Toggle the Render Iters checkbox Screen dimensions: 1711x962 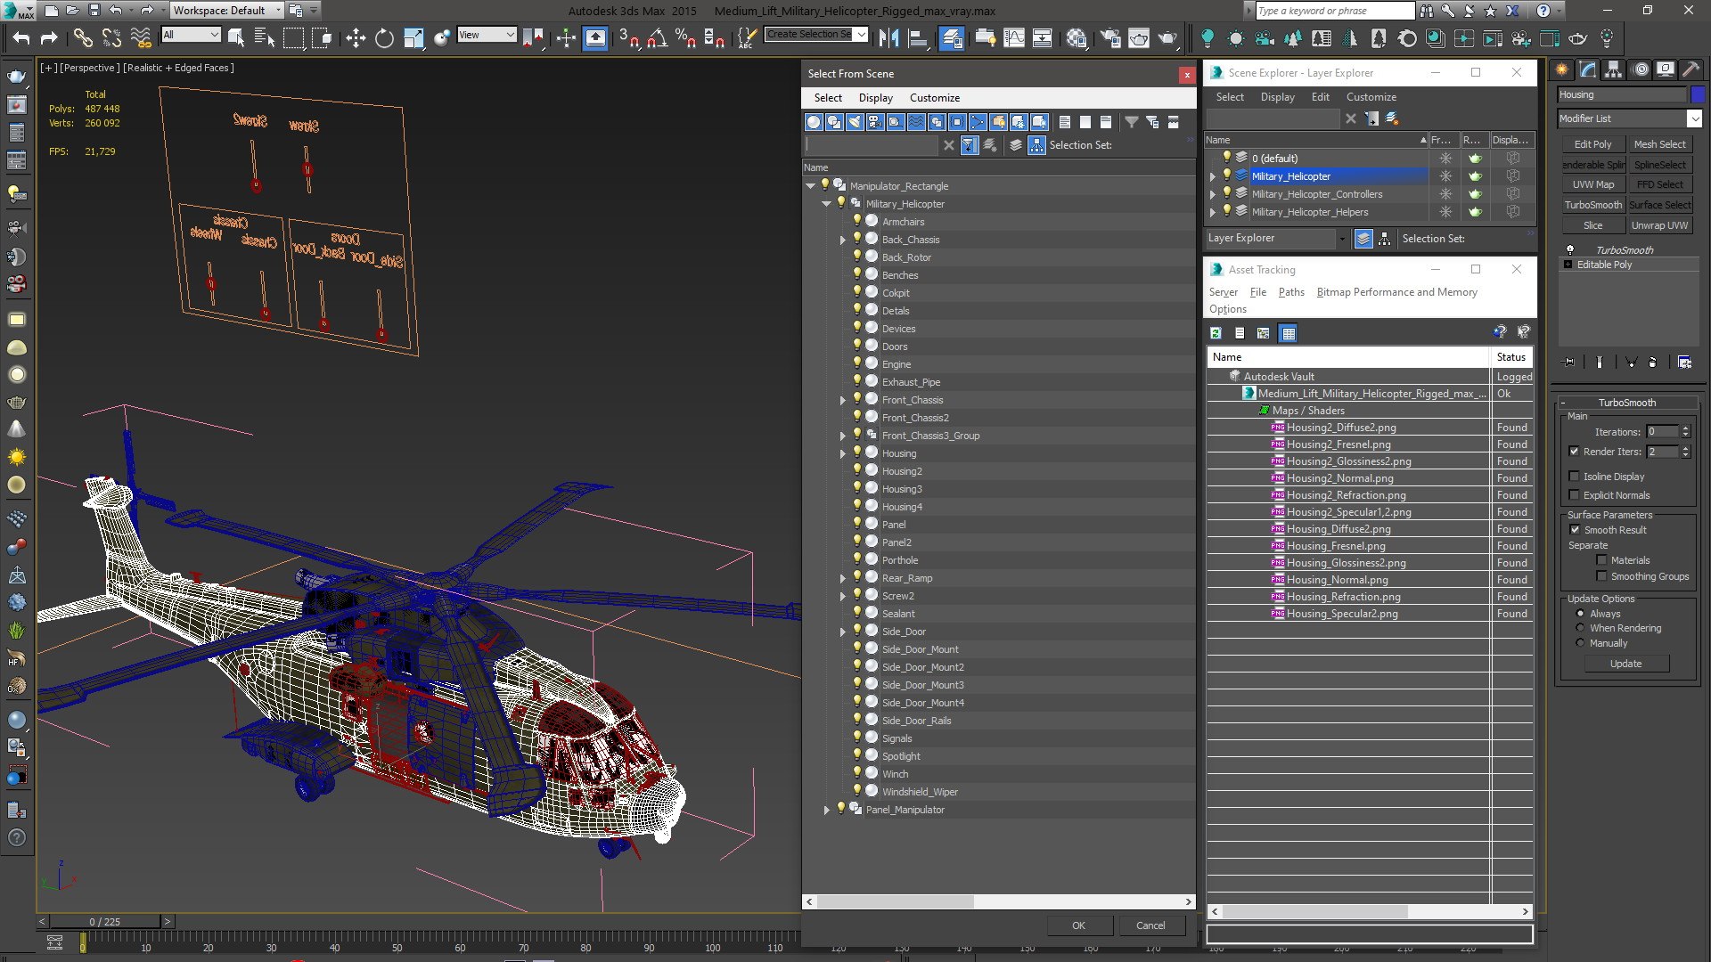pyautogui.click(x=1574, y=452)
